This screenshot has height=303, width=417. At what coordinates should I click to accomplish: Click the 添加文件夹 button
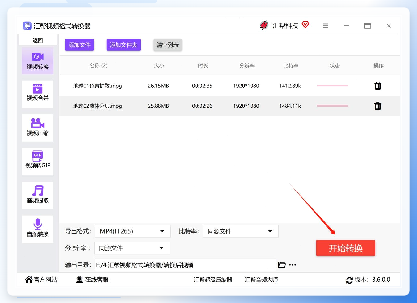click(x=124, y=45)
